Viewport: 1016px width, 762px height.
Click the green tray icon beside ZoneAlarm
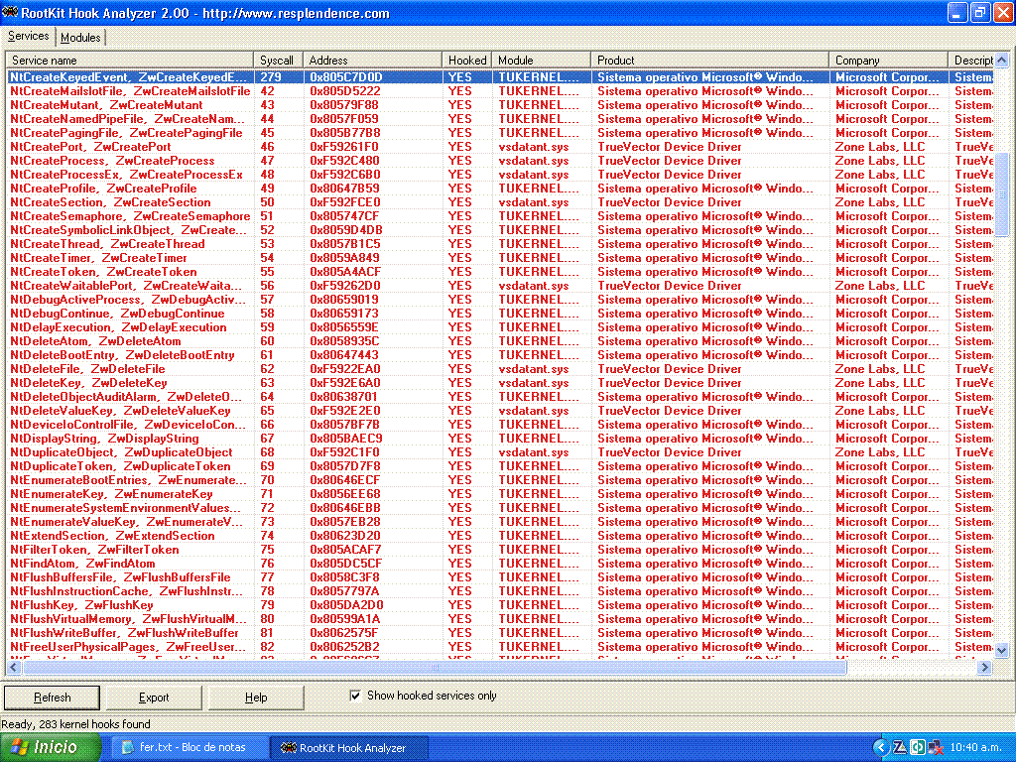click(x=918, y=747)
